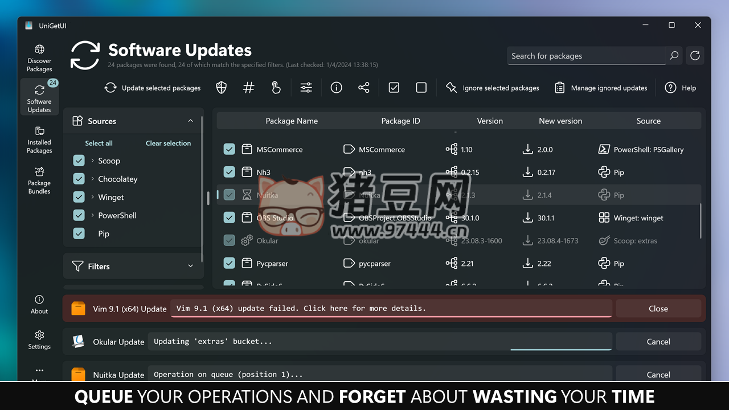Uncheck the Chocolatey source checkbox
Image resolution: width=729 pixels, height=410 pixels.
point(79,179)
